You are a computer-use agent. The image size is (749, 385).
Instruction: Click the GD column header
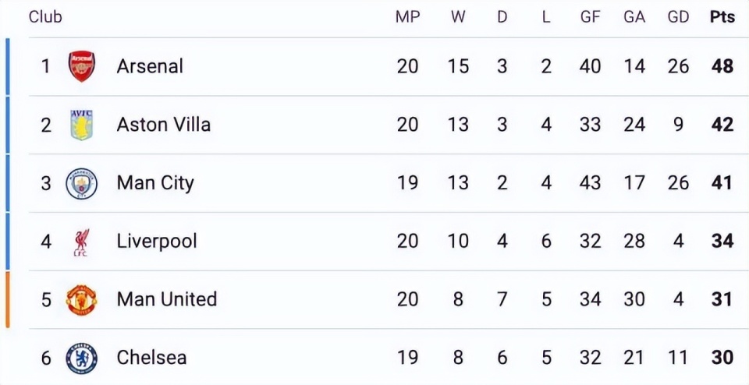pyautogui.click(x=678, y=17)
